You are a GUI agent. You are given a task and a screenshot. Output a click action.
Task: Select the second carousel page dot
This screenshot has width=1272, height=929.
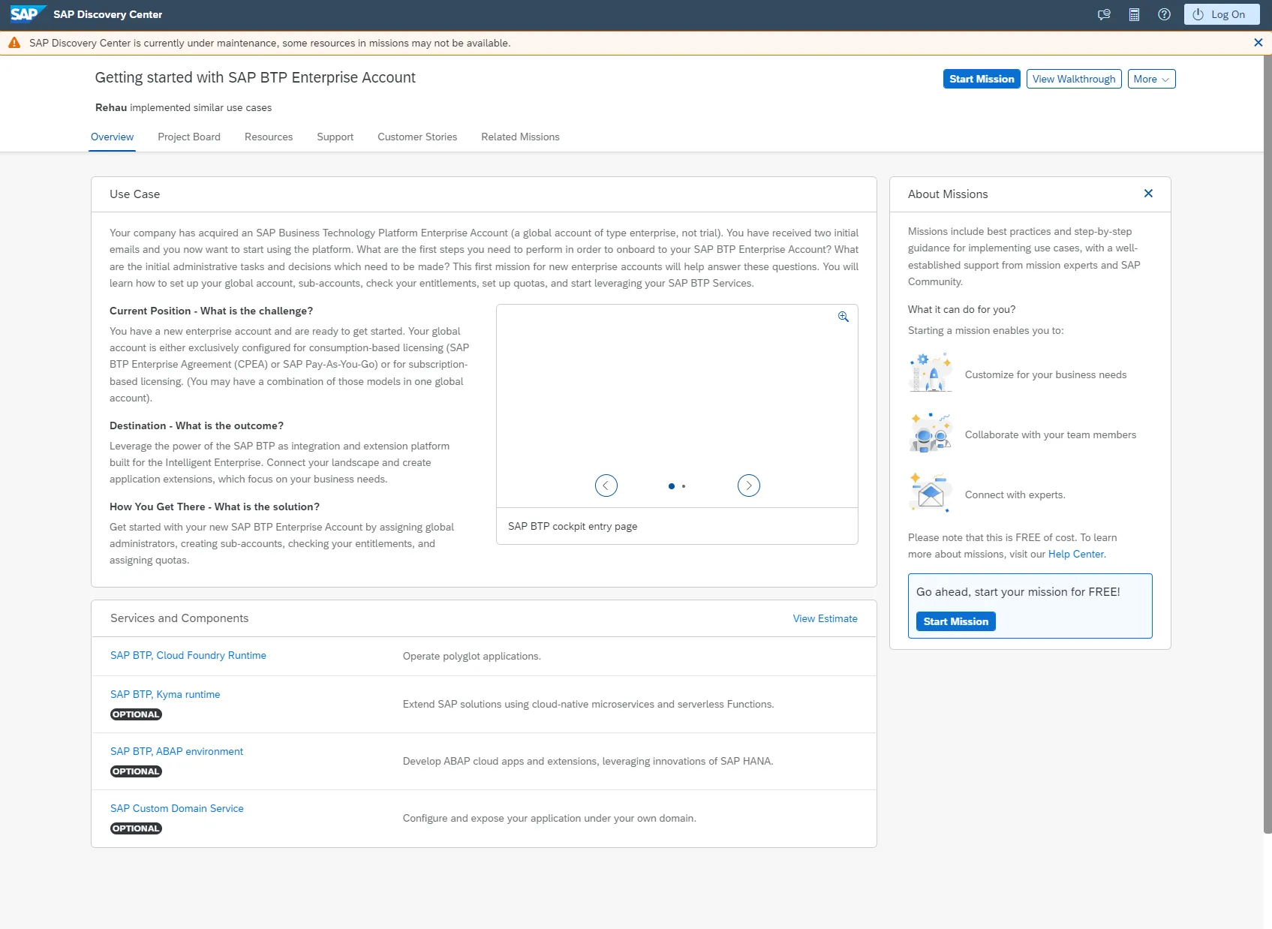pyautogui.click(x=684, y=486)
